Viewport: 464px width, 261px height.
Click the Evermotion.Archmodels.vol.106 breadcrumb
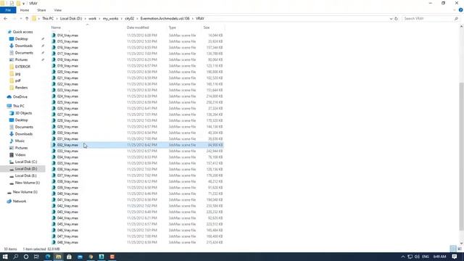point(165,18)
